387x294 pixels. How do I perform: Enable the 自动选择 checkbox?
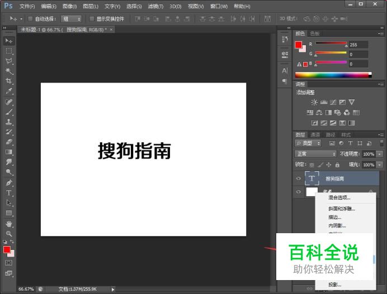(30, 19)
